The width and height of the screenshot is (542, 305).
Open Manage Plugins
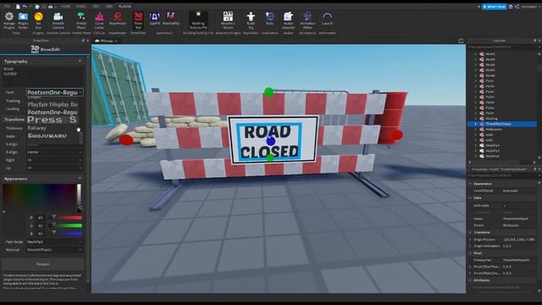tap(9, 20)
